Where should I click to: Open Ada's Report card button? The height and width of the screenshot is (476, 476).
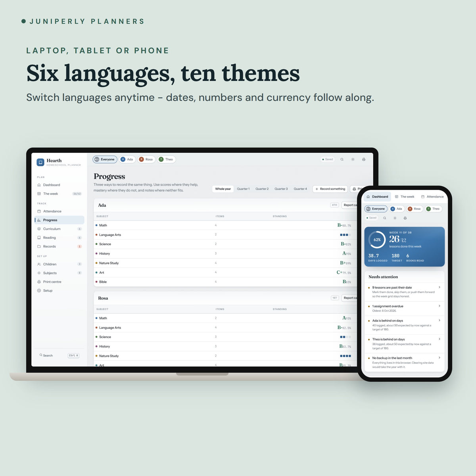[x=349, y=205]
